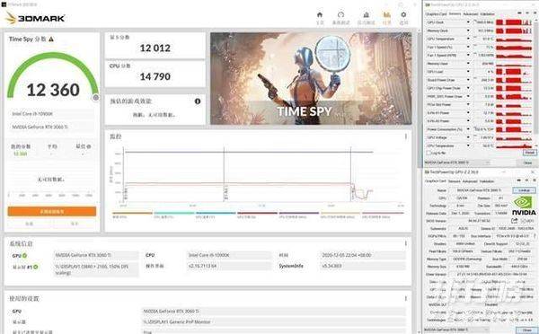Switch to Sensors tab in lower GPU-Z window

click(x=455, y=181)
